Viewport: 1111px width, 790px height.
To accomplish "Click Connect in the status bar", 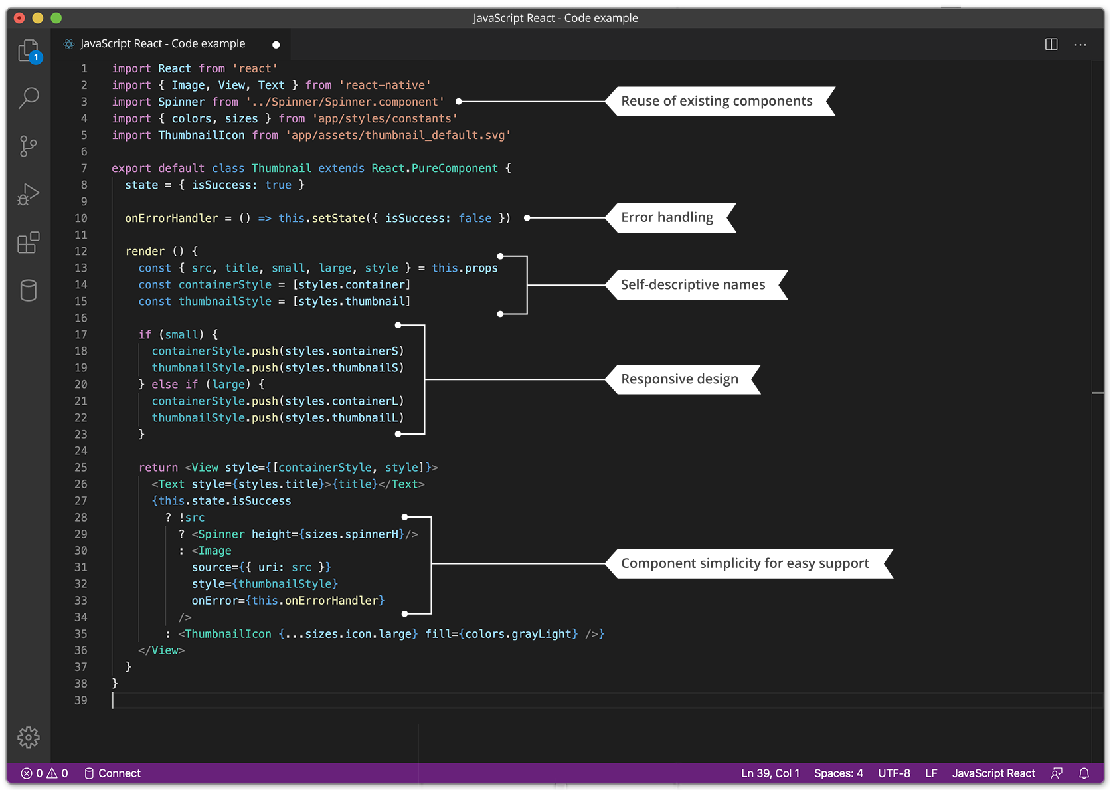I will pos(113,773).
